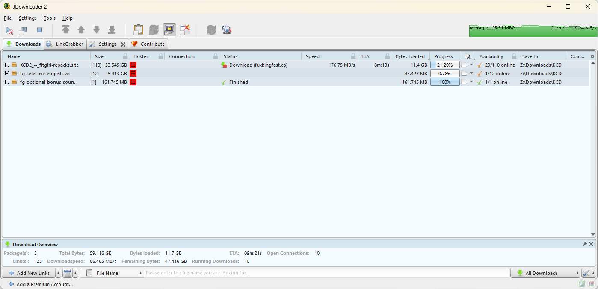This screenshot has width=598, height=289.
Task: Toggle silent mode window icon
Action: tap(184, 30)
